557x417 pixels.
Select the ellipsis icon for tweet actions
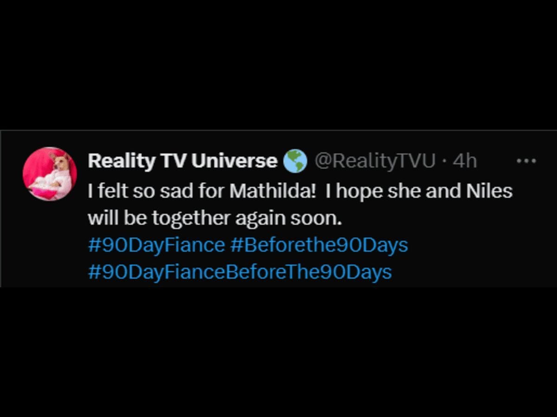[x=527, y=160]
